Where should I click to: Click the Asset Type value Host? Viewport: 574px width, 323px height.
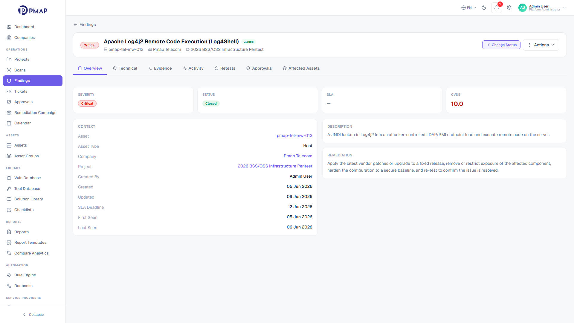(308, 146)
